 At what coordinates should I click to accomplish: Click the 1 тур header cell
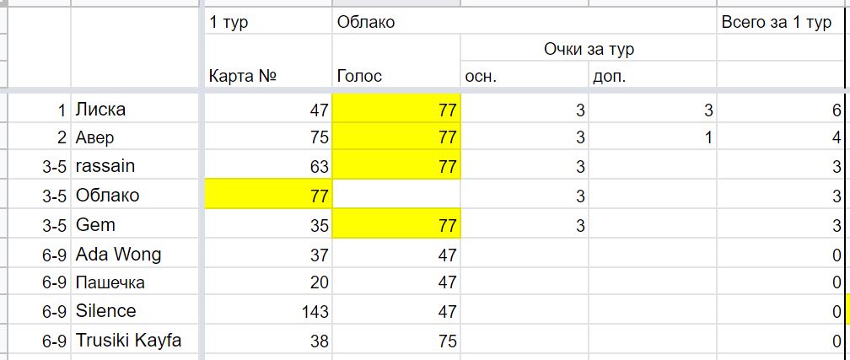(x=268, y=22)
